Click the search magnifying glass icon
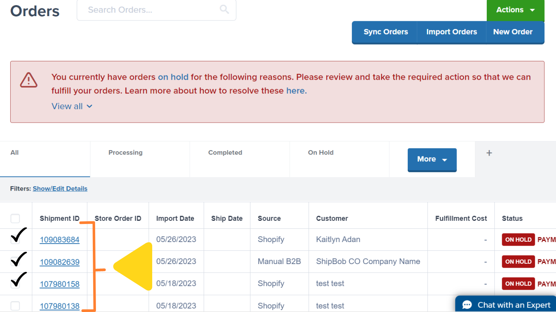This screenshot has width=556, height=312. click(224, 9)
